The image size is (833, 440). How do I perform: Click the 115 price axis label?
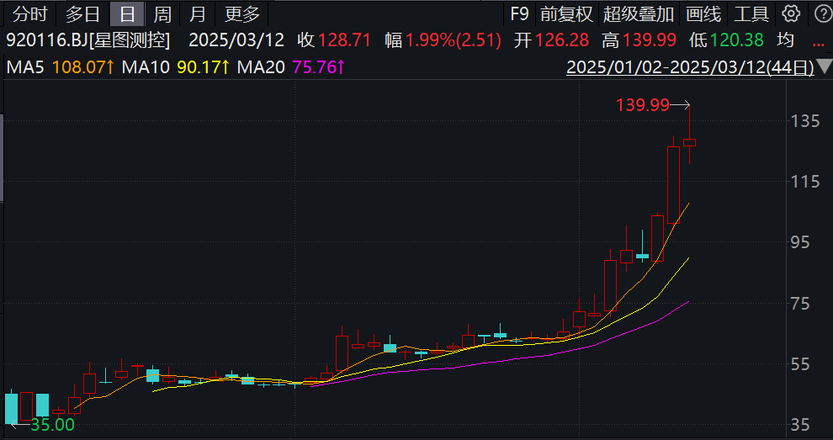click(805, 182)
